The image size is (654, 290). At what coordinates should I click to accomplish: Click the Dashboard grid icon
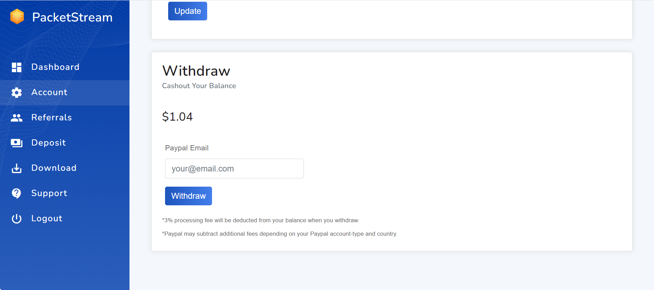[16, 67]
